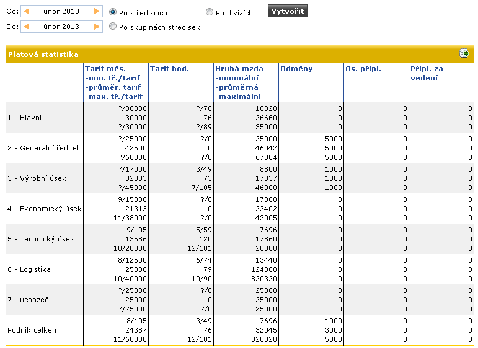Image resolution: width=478 pixels, height=348 pixels.
Task: Click the value 67084 in Hrubá mzda
Action: (x=266, y=157)
